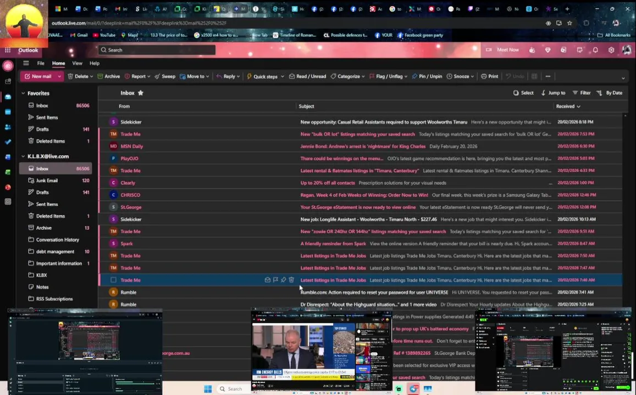Image resolution: width=636 pixels, height=395 pixels.
Task: Change sort order By Date
Action: [x=609, y=93]
